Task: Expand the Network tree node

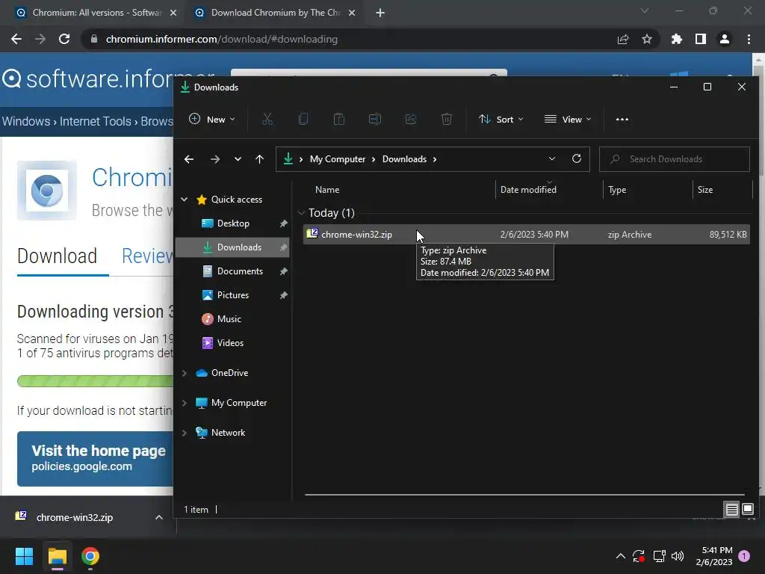Action: pos(185,433)
